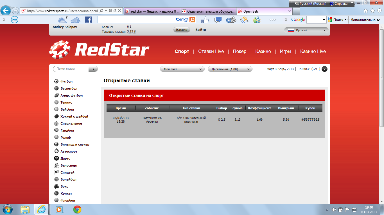Viewport: 384px width, 215px height.
Task: Click the Поиск ставки search field
Action: [x=71, y=69]
